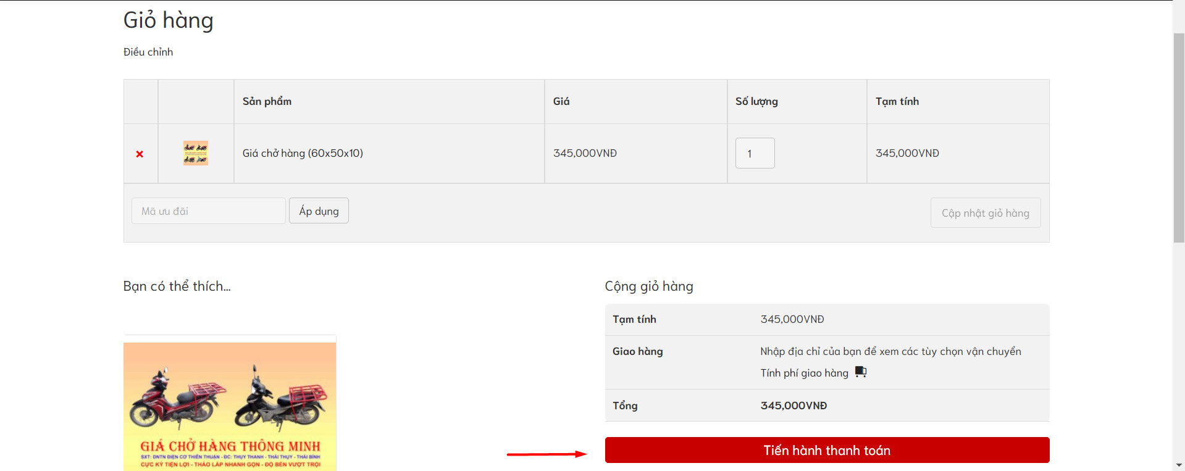
Task: Click the "Số lượng" column header
Action: click(x=756, y=101)
